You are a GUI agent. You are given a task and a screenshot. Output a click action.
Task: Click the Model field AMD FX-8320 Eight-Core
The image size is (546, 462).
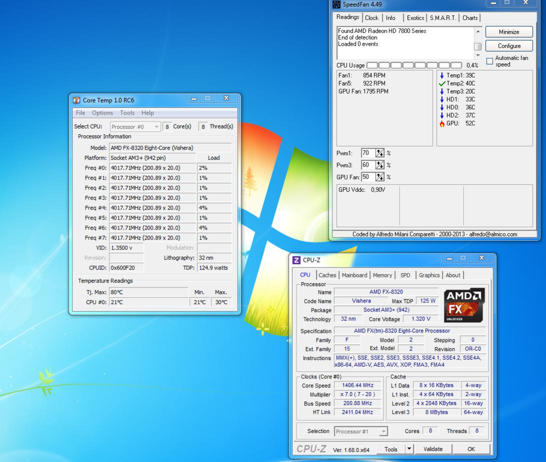[x=170, y=148]
